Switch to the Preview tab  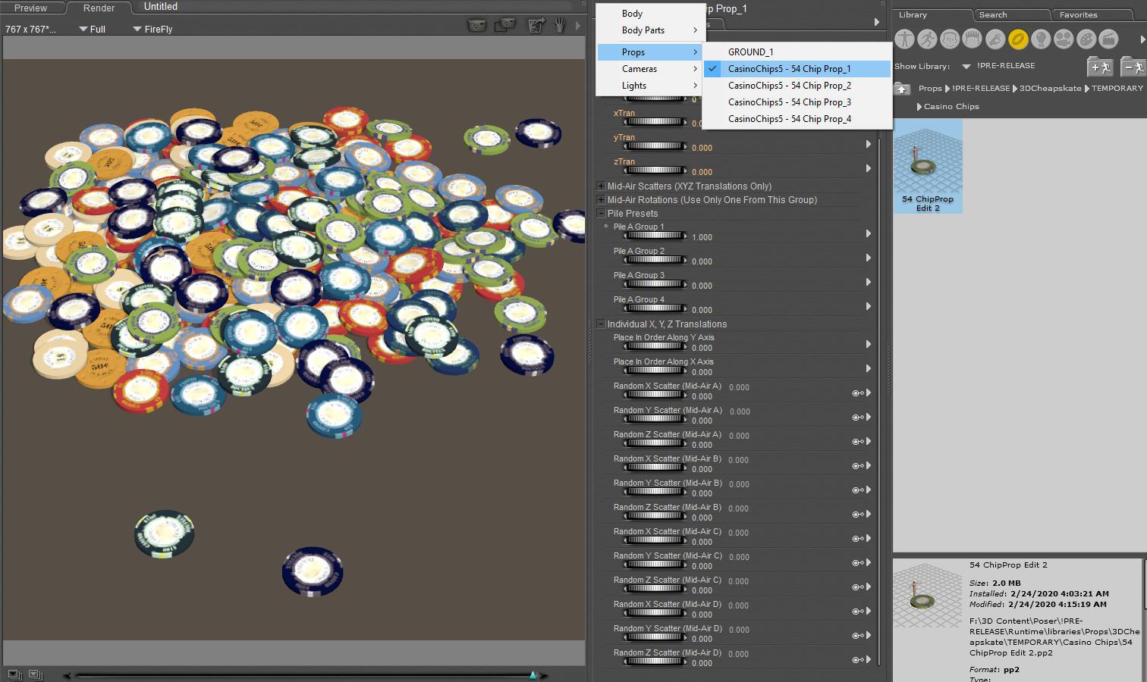[x=31, y=8]
